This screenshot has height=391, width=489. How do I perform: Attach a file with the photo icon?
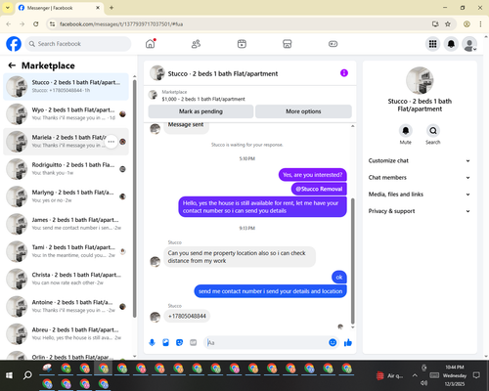pyautogui.click(x=165, y=342)
